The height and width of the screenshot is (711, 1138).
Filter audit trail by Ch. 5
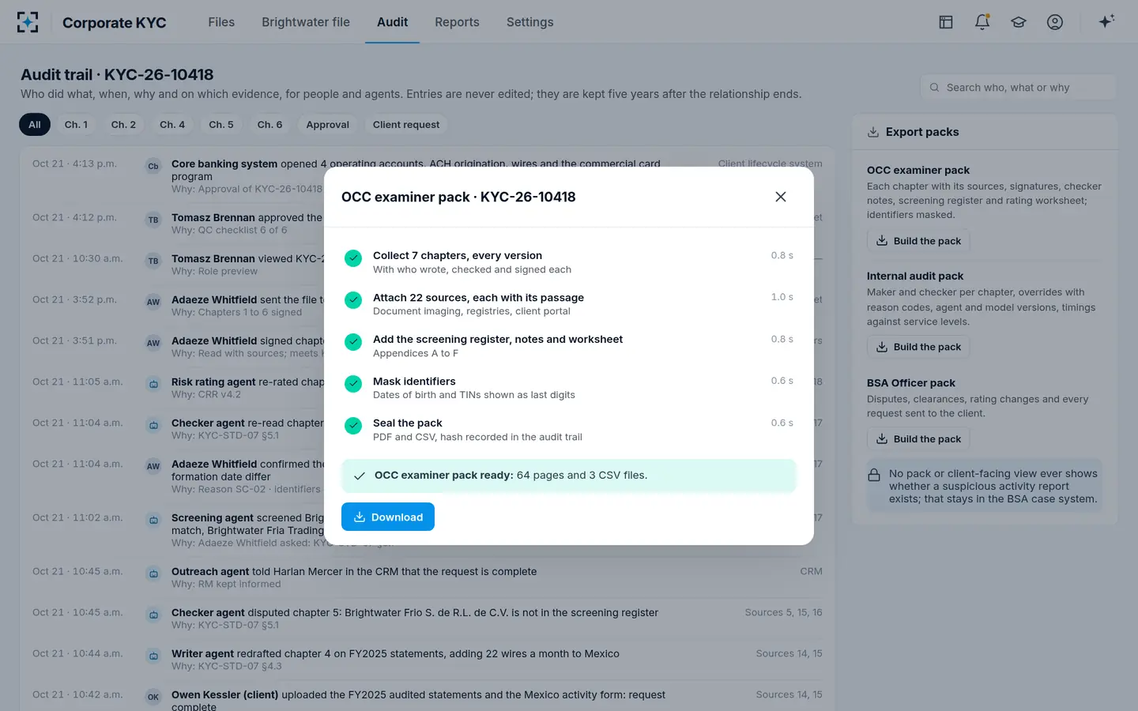tap(221, 125)
